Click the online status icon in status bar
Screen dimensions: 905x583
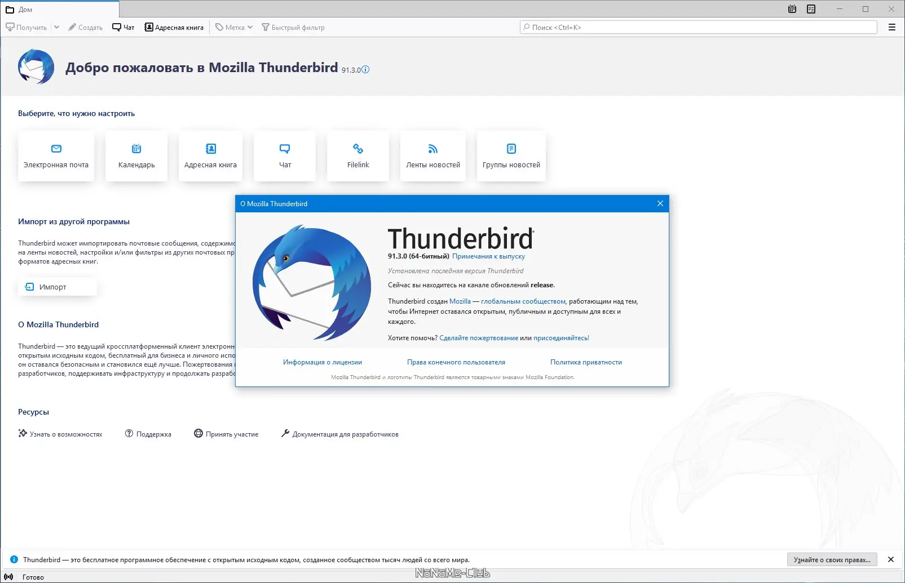(x=8, y=577)
